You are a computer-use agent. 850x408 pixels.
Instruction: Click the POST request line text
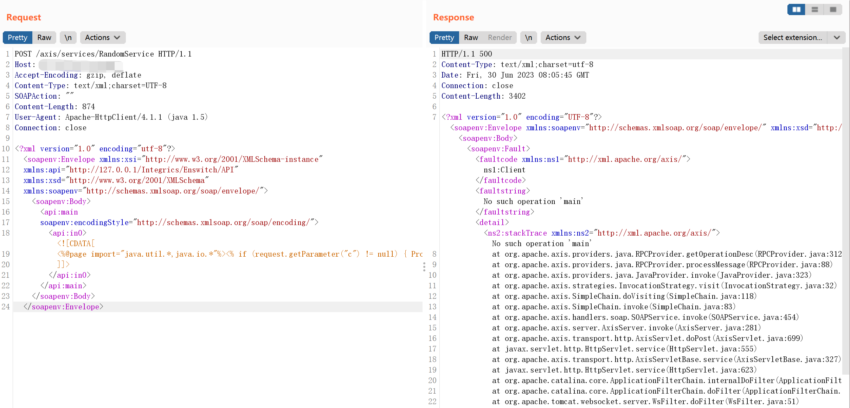click(103, 54)
